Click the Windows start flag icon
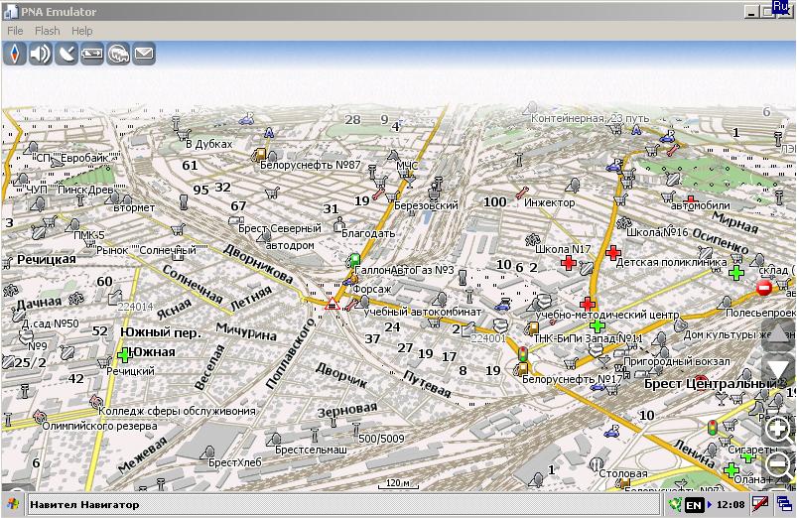 (13, 504)
